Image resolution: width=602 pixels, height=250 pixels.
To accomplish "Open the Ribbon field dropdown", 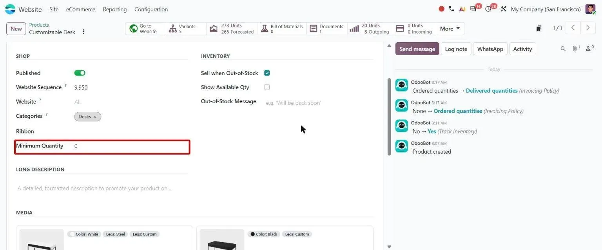I will point(131,131).
